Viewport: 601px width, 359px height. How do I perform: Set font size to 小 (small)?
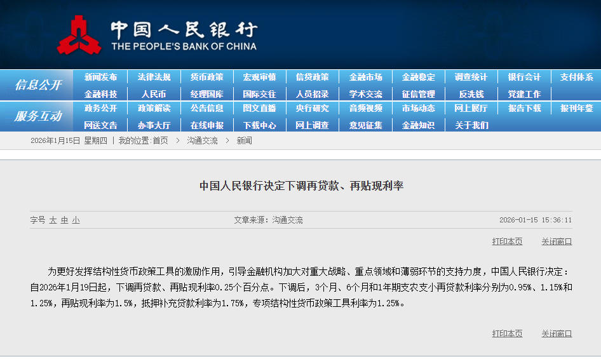pyautogui.click(x=76, y=220)
